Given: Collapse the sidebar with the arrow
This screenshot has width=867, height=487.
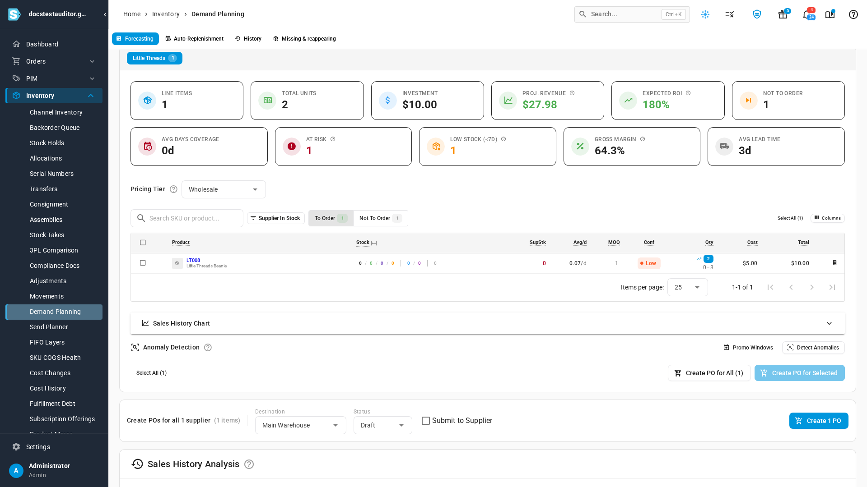Looking at the screenshot, I should pyautogui.click(x=105, y=14).
